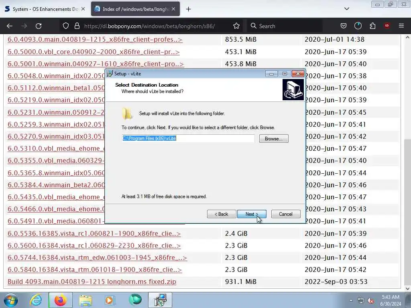Switch to System - OS Enhancements tab
This screenshot has height=308, width=411.
45,9
